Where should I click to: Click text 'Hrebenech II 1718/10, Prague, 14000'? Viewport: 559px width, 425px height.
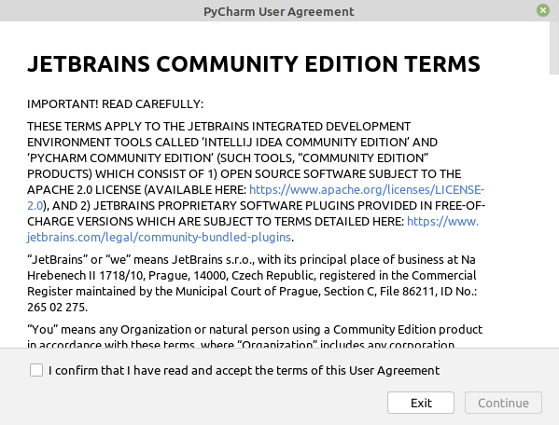coord(127,276)
